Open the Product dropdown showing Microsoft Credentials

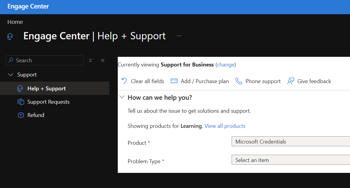point(291,141)
